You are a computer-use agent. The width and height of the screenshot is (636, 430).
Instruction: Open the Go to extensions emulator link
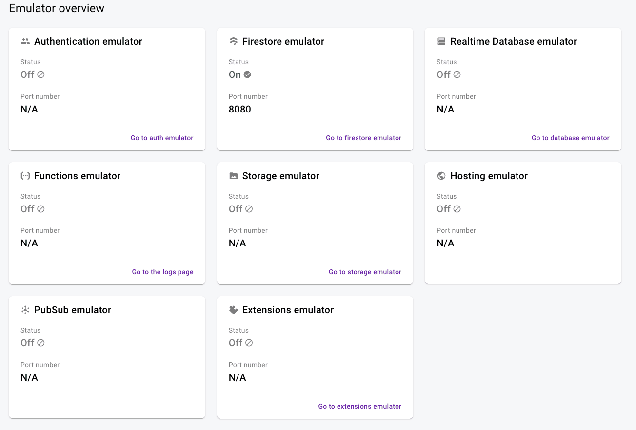(359, 406)
